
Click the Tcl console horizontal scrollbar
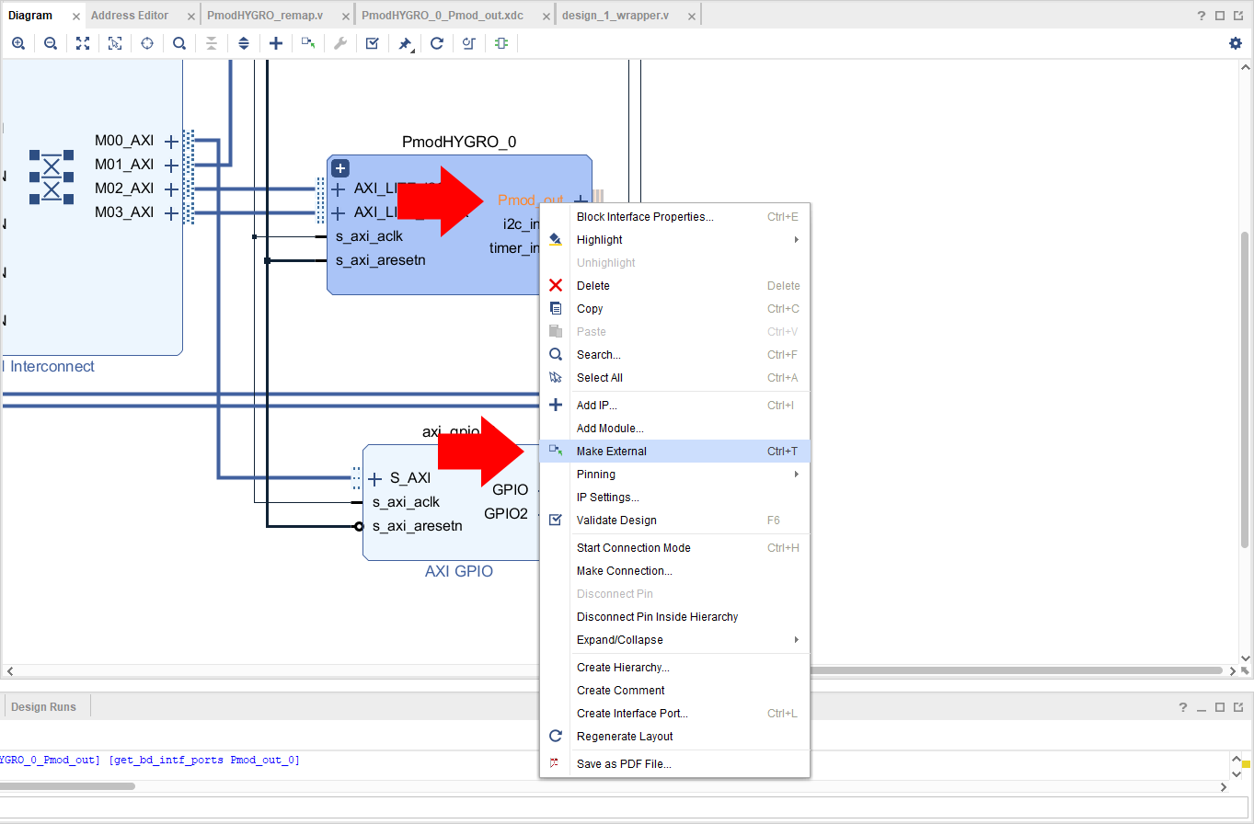click(x=69, y=786)
